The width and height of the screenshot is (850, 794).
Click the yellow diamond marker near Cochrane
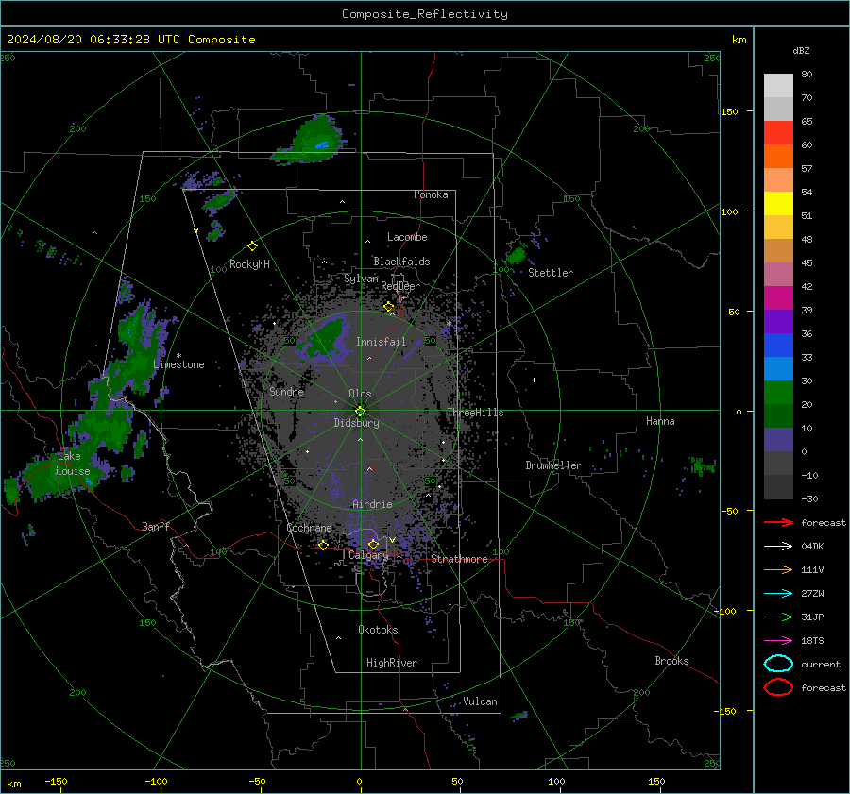pyautogui.click(x=323, y=545)
